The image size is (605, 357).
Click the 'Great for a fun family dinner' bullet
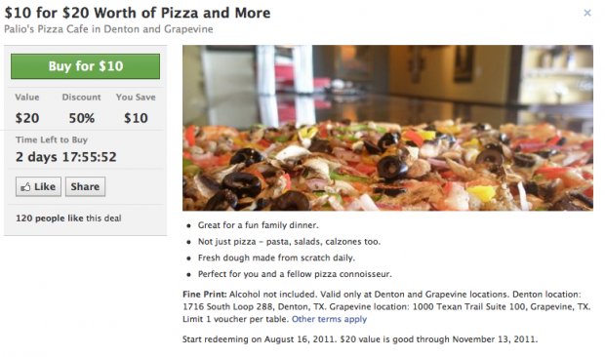coord(259,225)
